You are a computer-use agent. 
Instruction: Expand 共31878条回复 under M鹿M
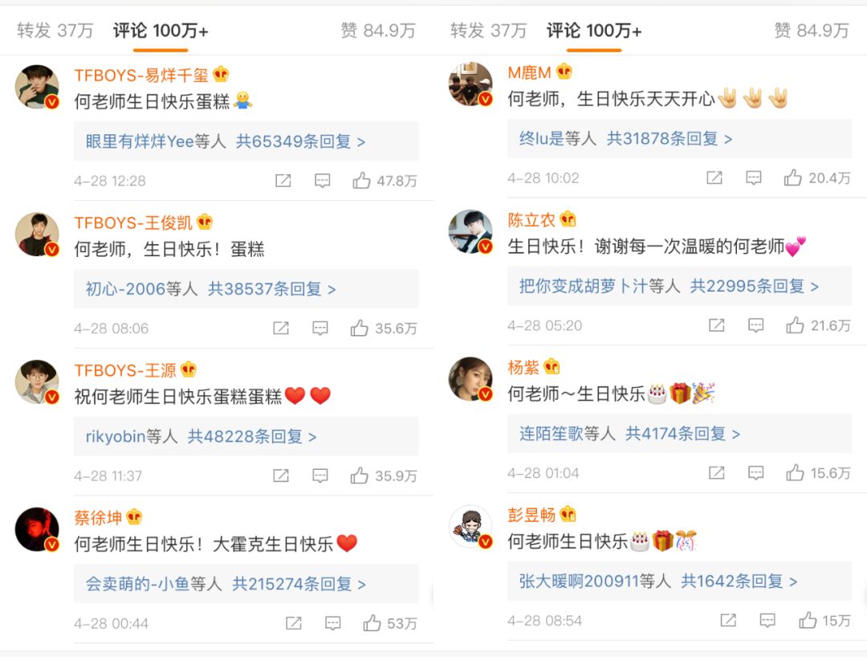point(669,139)
